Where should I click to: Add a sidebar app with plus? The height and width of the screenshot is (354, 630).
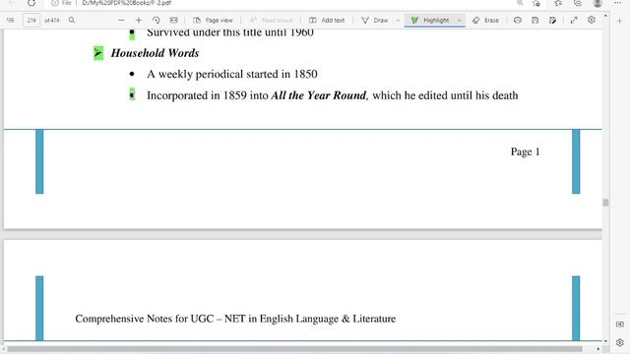click(x=619, y=21)
